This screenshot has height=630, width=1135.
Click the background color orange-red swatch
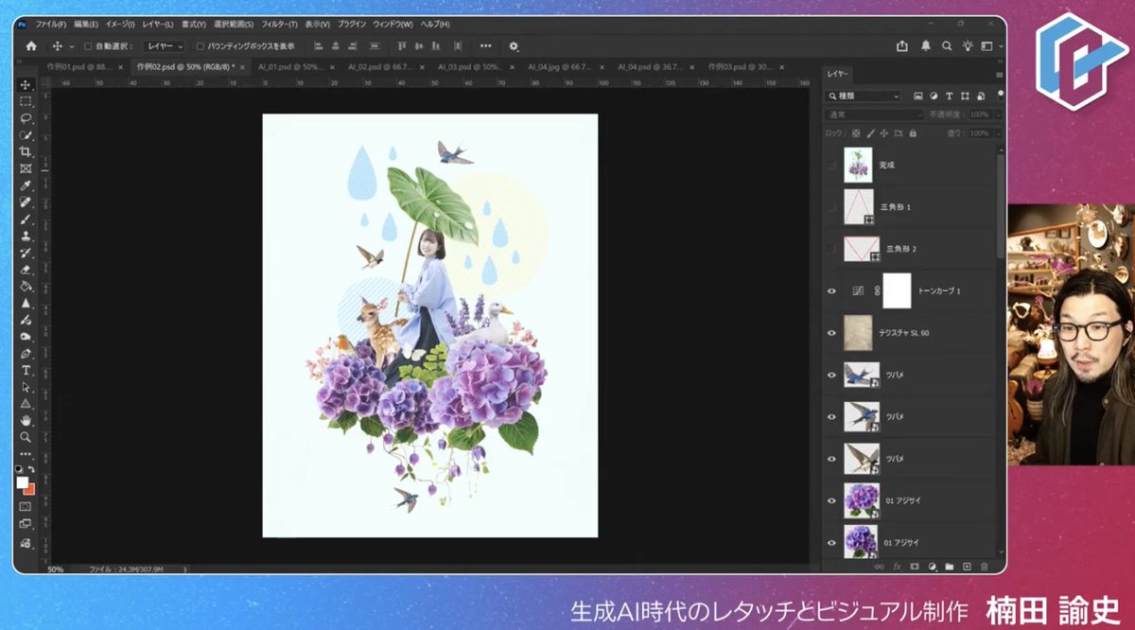pyautogui.click(x=29, y=489)
